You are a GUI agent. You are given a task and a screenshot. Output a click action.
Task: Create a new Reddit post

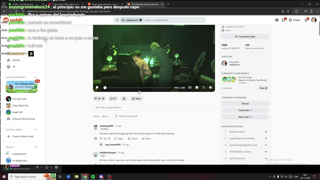(294, 20)
